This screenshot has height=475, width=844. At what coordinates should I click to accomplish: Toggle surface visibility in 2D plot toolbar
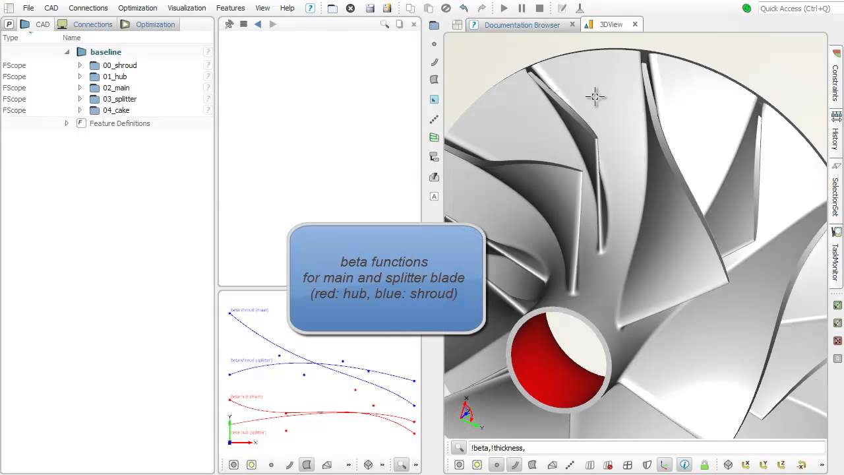(307, 465)
